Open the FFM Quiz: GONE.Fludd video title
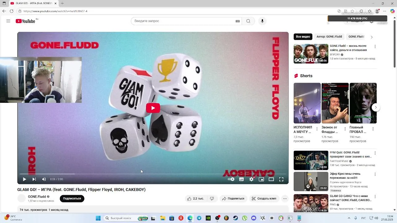 tap(350, 155)
